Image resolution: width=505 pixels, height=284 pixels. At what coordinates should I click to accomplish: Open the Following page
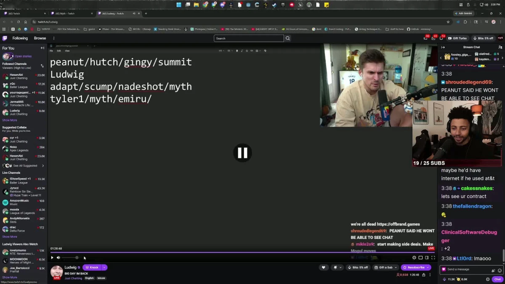20,38
